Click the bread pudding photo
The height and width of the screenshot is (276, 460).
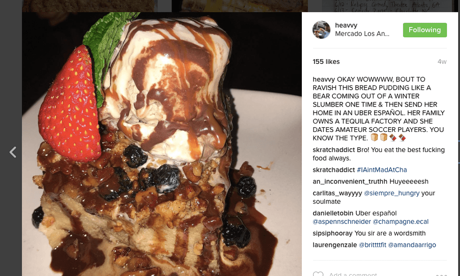click(x=162, y=144)
